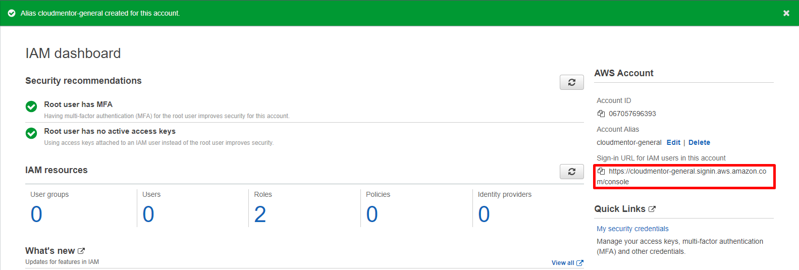
Task: Refresh the Security recommendations section
Action: (571, 82)
